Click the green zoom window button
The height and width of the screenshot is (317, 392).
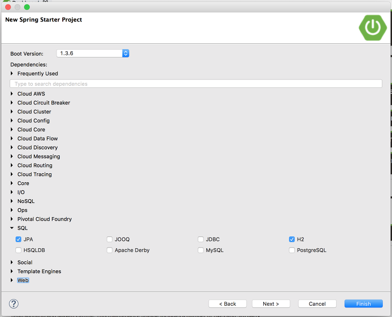pos(27,7)
